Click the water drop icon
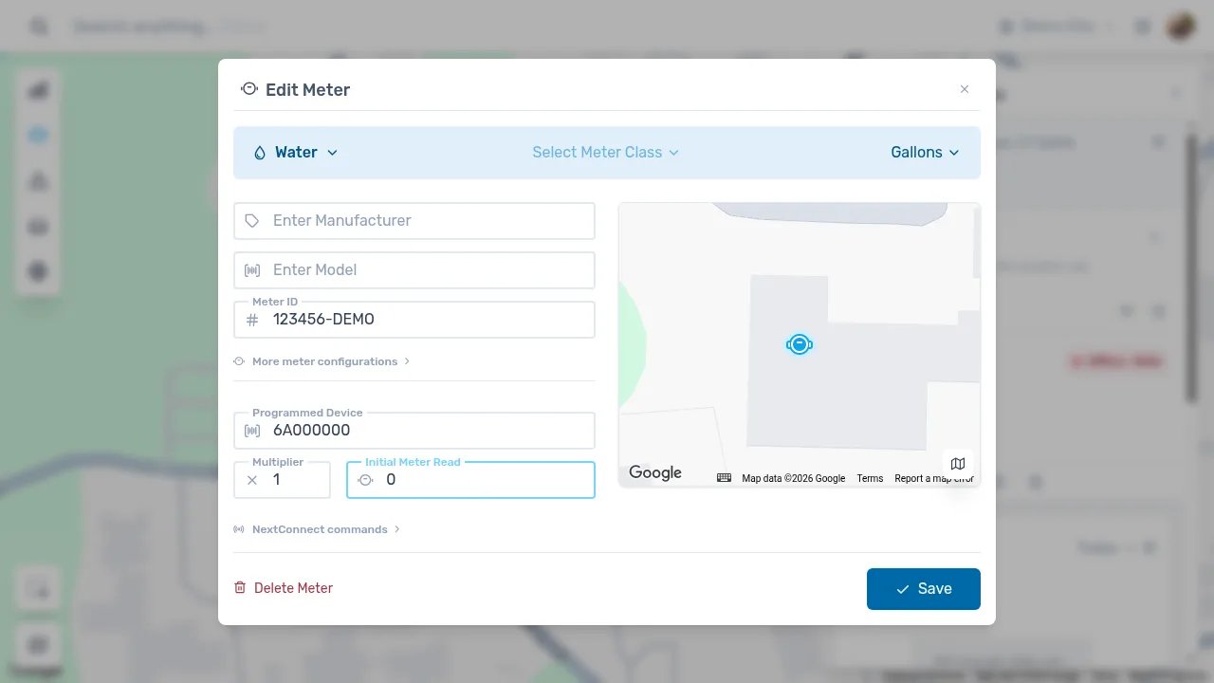 [x=260, y=152]
